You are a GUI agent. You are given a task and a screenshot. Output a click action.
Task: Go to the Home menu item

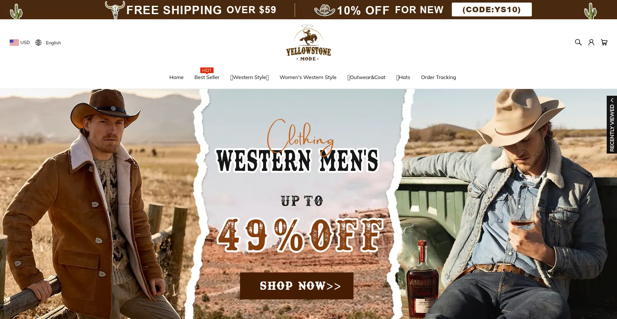(x=176, y=77)
